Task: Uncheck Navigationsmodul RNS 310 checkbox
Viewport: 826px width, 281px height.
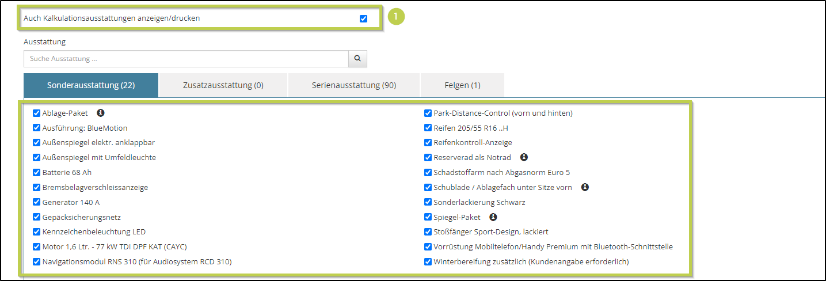Action: 37,262
